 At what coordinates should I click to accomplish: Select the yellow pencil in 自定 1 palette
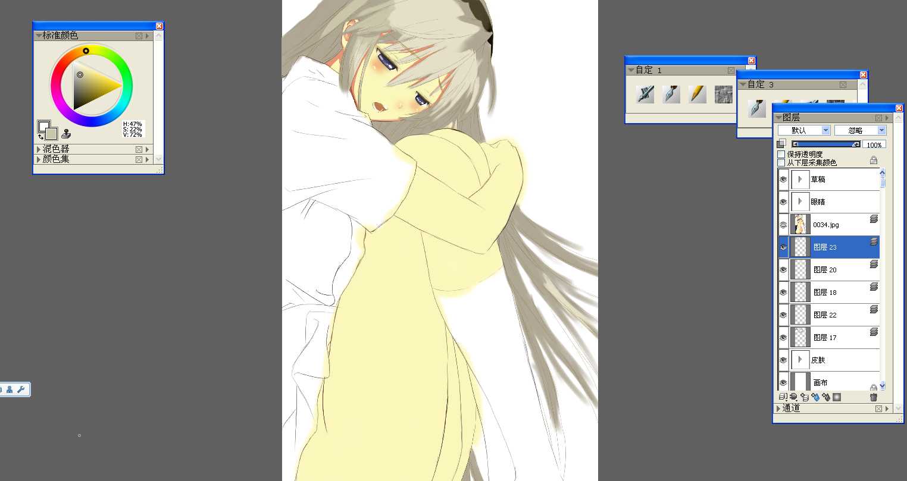(698, 94)
